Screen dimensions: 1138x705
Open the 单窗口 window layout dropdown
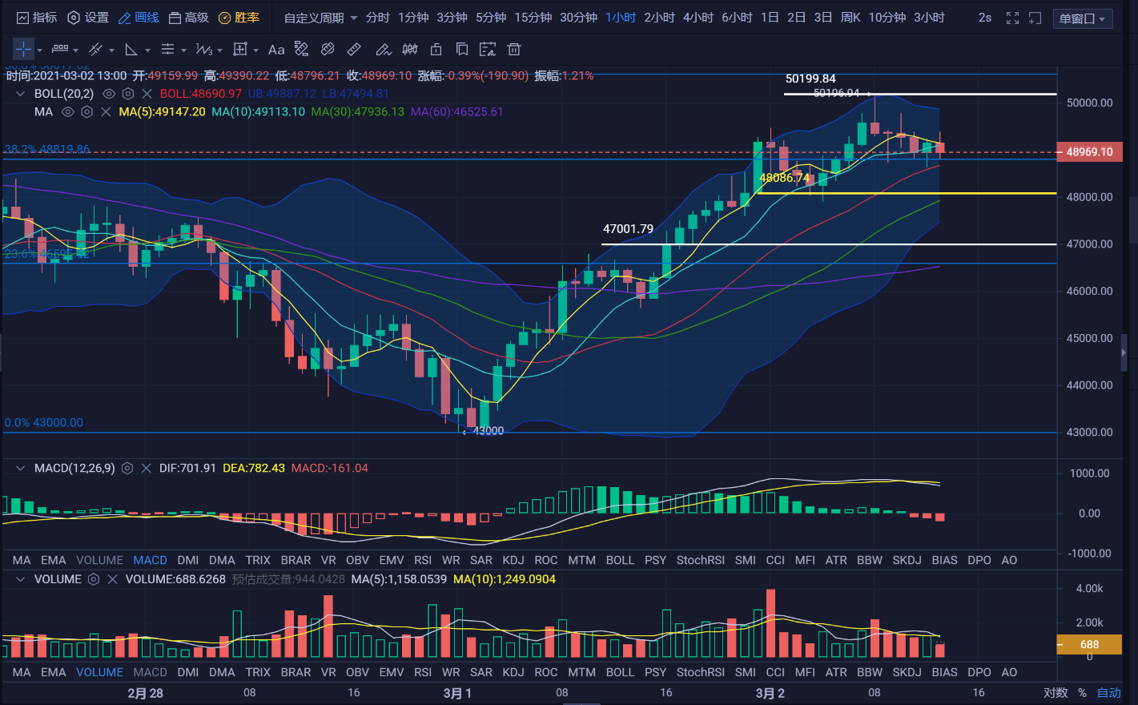1082,18
